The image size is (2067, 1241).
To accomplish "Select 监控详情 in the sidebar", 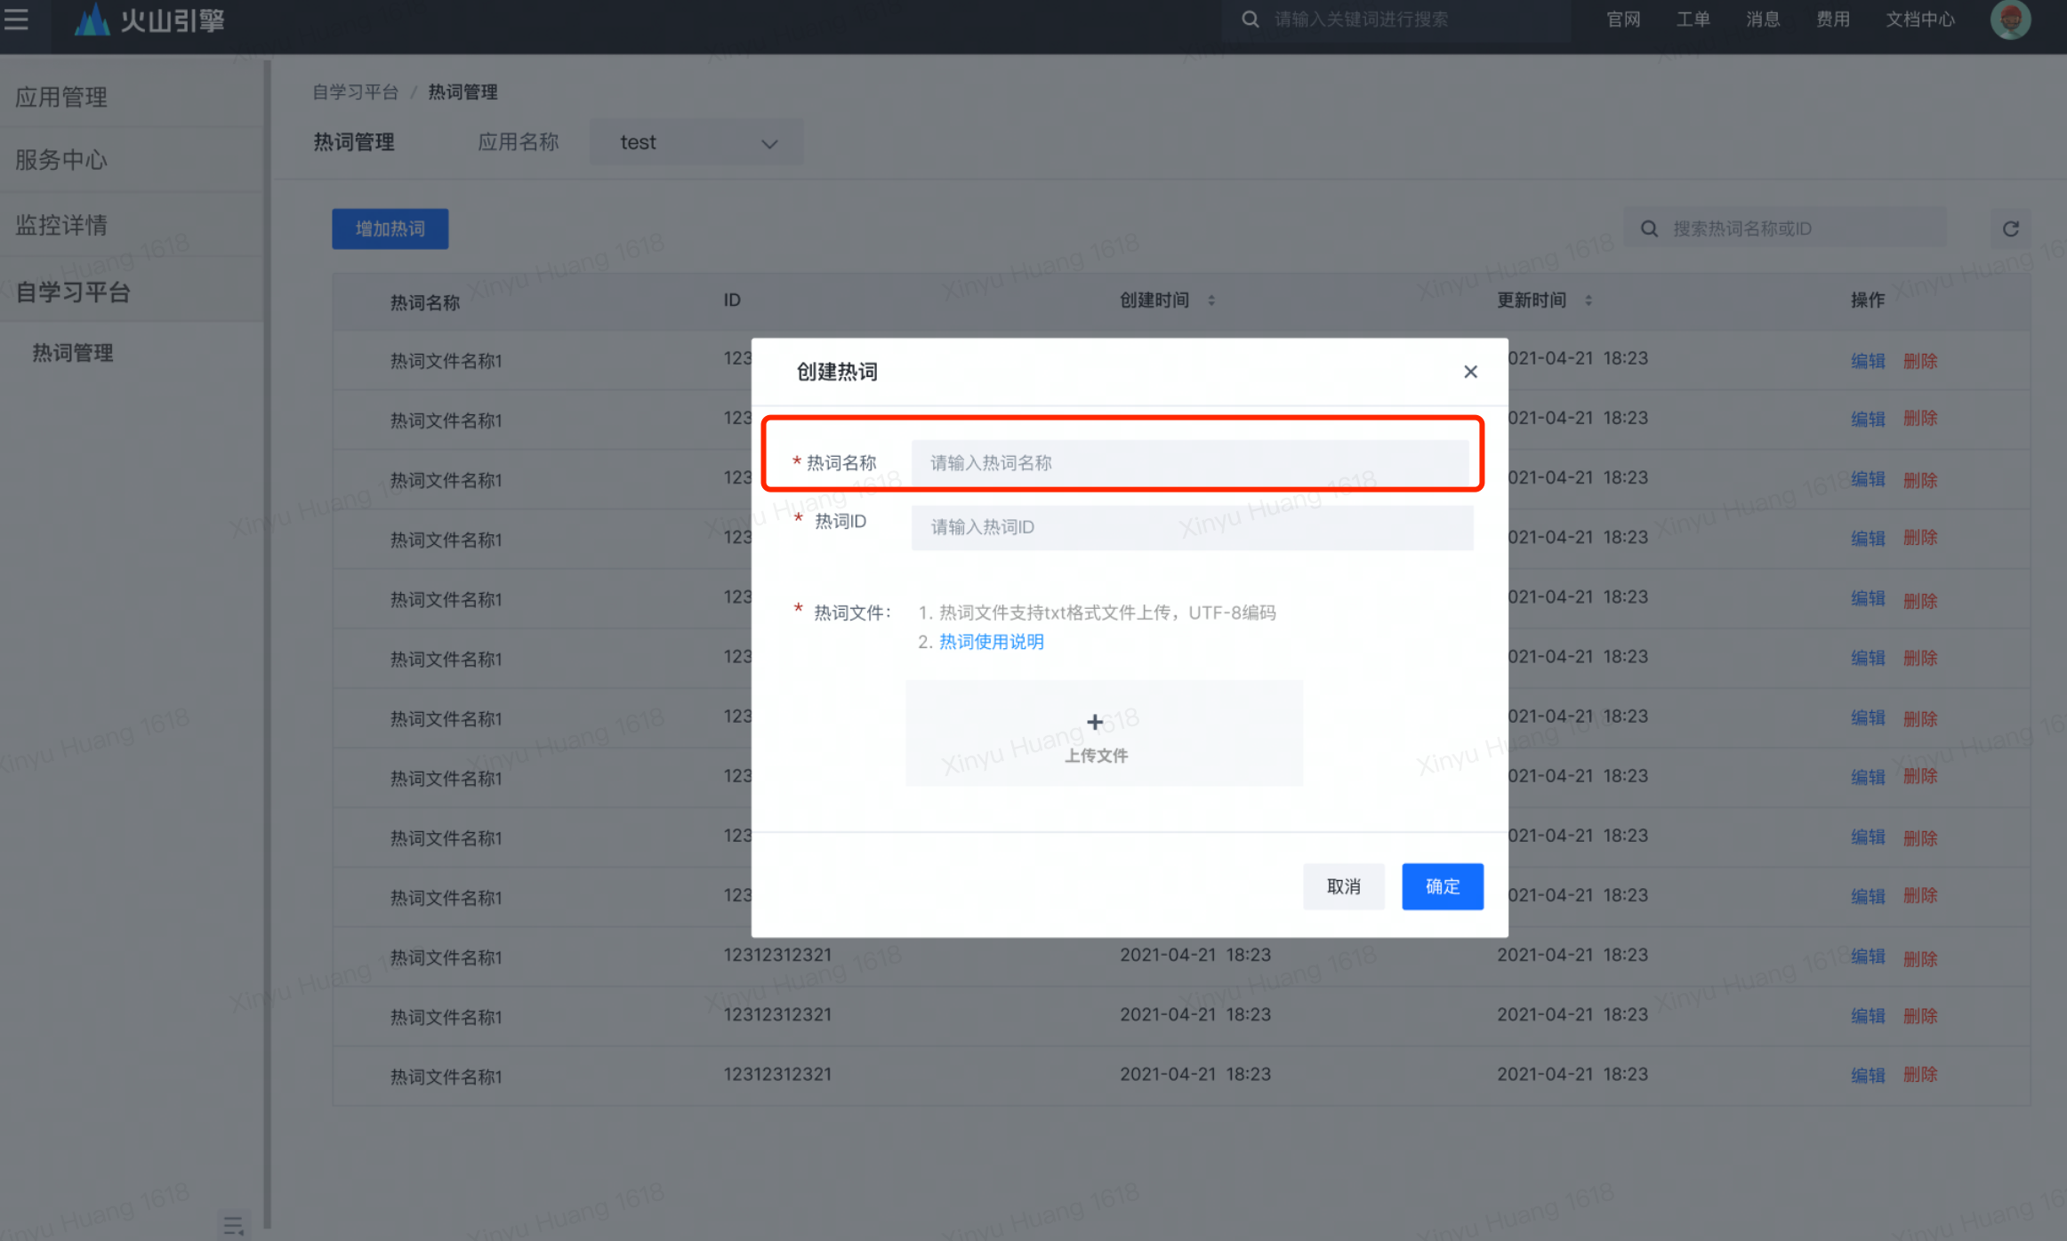I will click(x=61, y=225).
